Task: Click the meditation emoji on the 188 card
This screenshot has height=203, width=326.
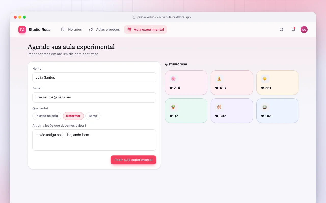Action: click(x=219, y=79)
